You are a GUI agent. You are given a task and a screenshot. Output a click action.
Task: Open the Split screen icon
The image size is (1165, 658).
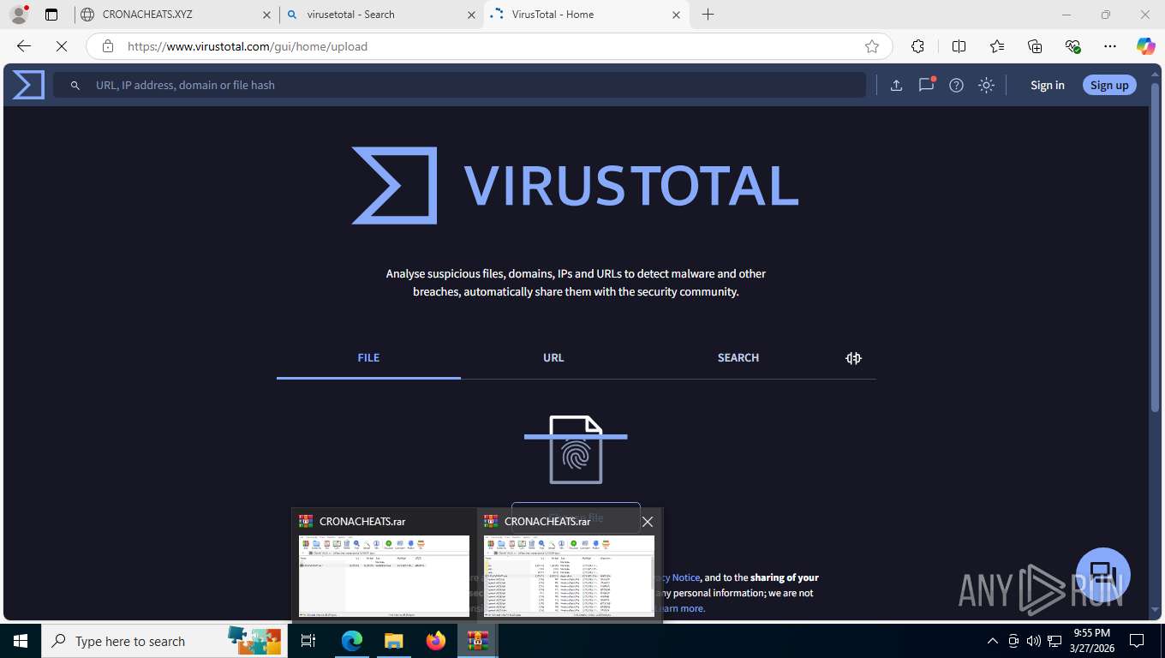coord(959,46)
